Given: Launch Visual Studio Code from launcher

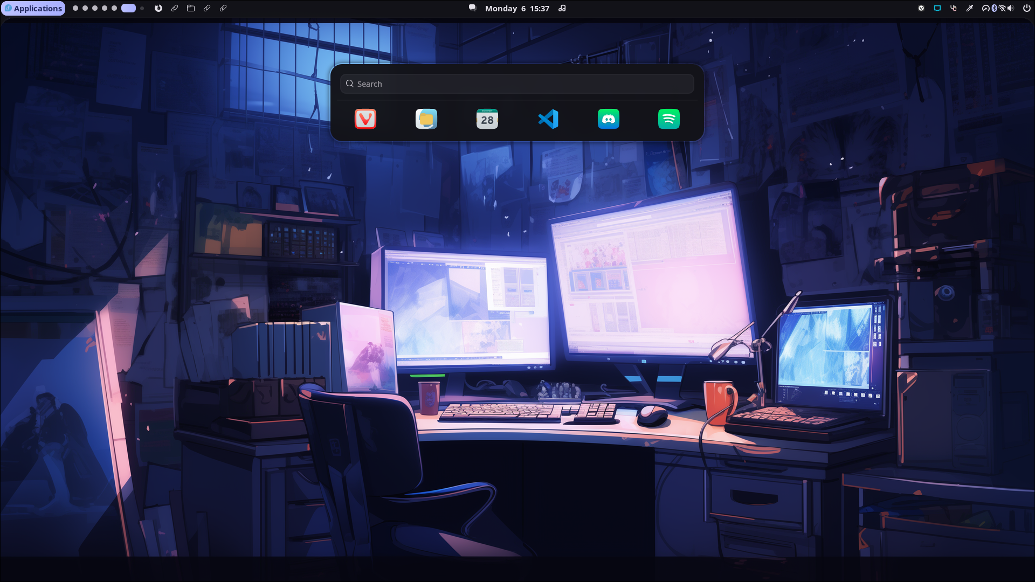Looking at the screenshot, I should (548, 119).
